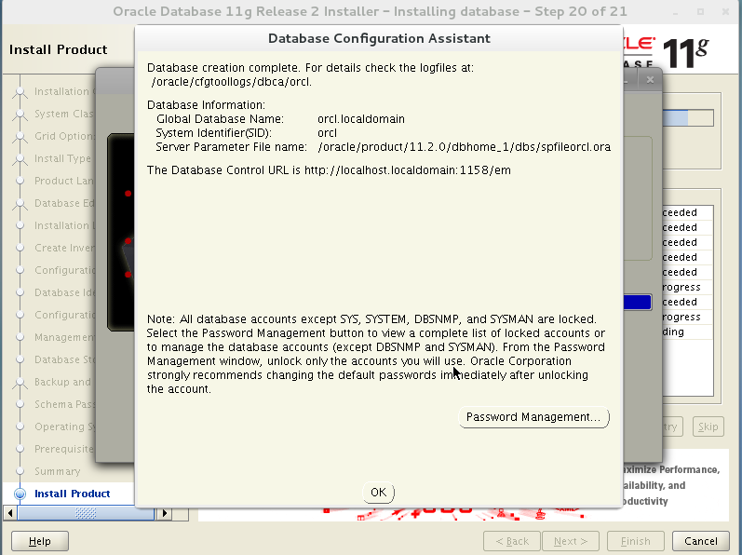Select the Summary step in sidebar
Image resolution: width=742 pixels, height=555 pixels.
(x=58, y=471)
